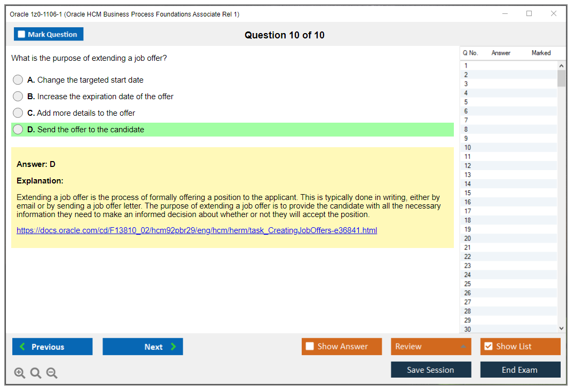The height and width of the screenshot is (392, 574).
Task: Collapse the Review menu using its chevron
Action: [x=464, y=346]
